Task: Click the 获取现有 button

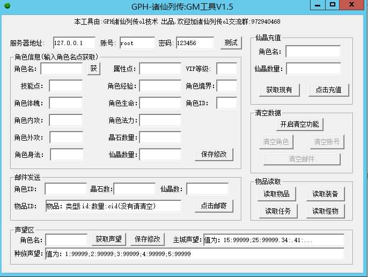Action: point(279,90)
